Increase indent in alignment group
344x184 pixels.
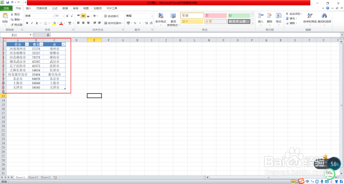click(x=99, y=23)
